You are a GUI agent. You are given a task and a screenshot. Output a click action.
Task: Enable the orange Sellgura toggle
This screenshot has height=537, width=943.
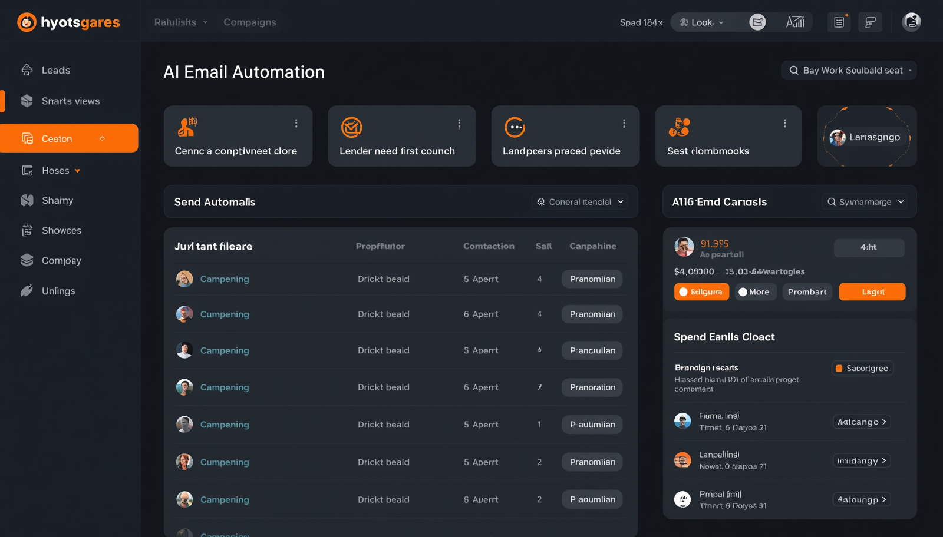point(701,291)
